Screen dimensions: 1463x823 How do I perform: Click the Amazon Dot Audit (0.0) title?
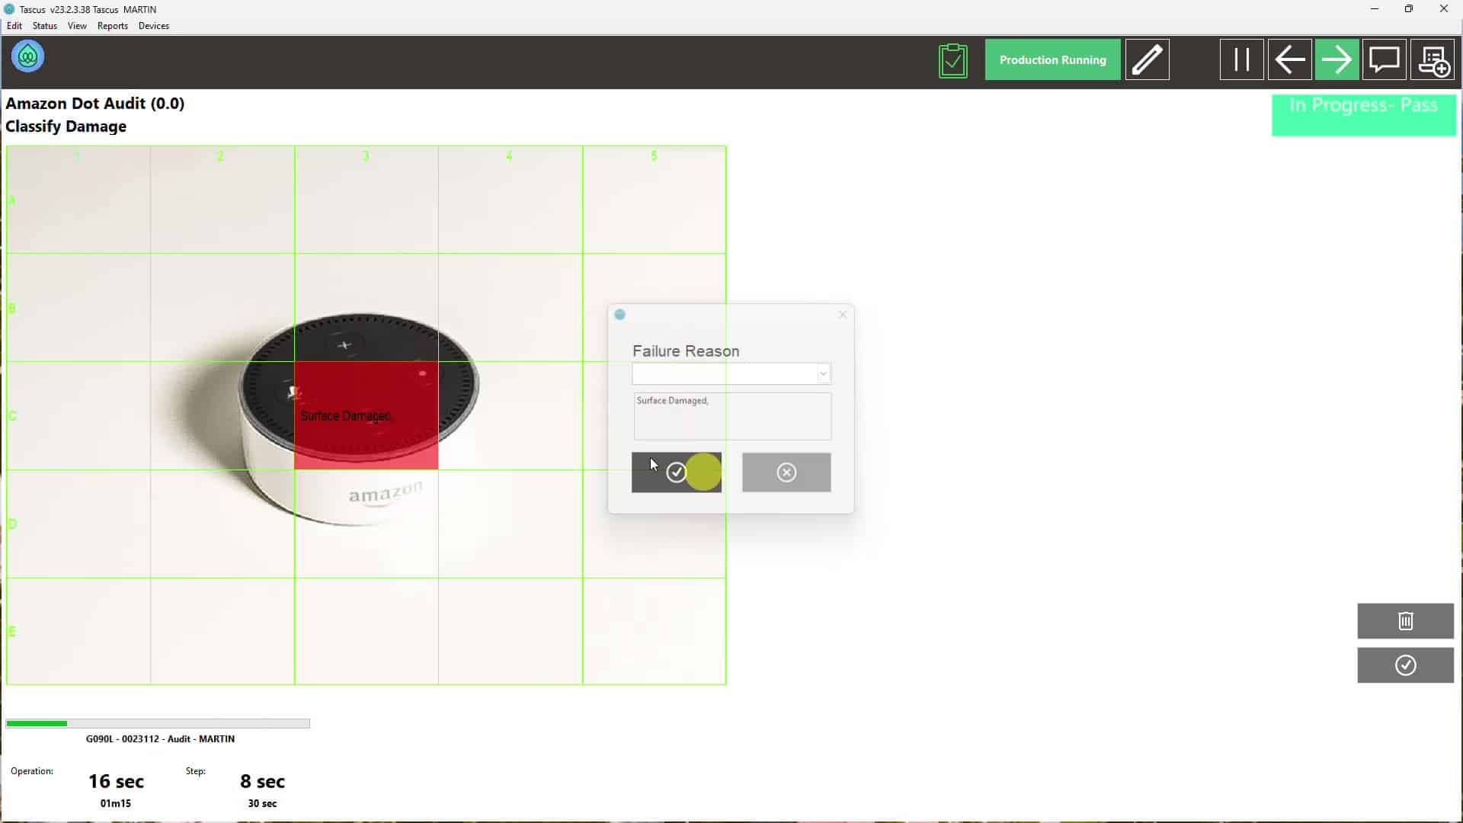[x=95, y=104]
